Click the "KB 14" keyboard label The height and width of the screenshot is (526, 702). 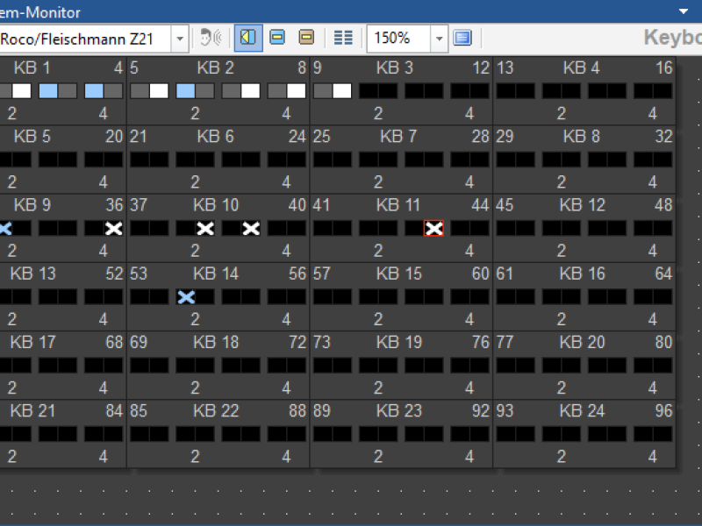pos(216,274)
